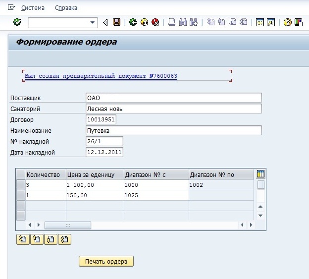
Task: Click the Дата накладной field 12.12.2011
Action: point(104,152)
